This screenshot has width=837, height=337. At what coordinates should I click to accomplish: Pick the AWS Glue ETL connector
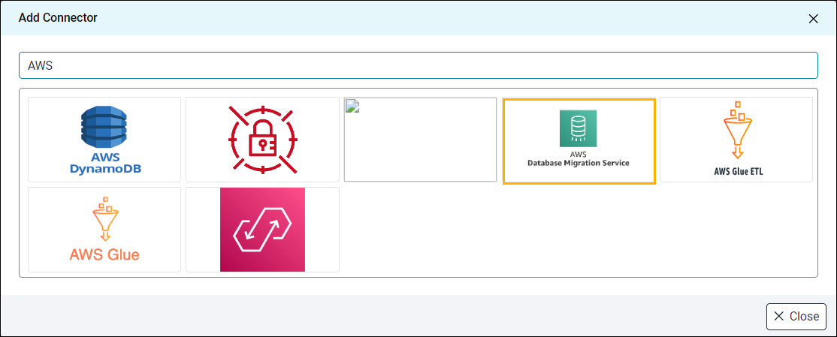click(x=736, y=140)
